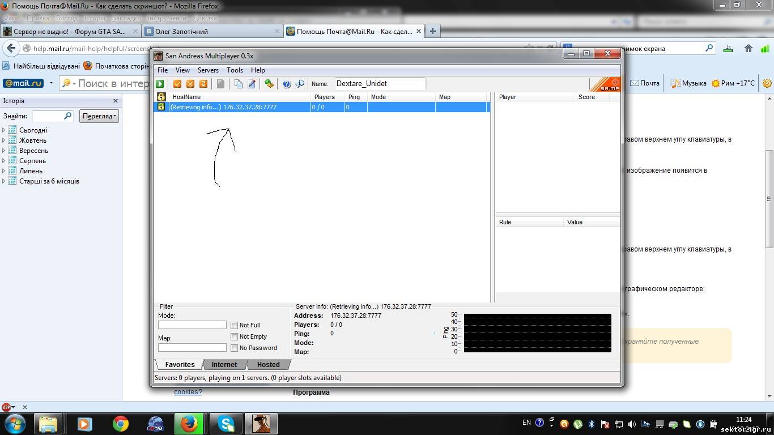The width and height of the screenshot is (774, 435).
Task: Click the About info icon in SA-MP toolbar
Action: (x=300, y=84)
